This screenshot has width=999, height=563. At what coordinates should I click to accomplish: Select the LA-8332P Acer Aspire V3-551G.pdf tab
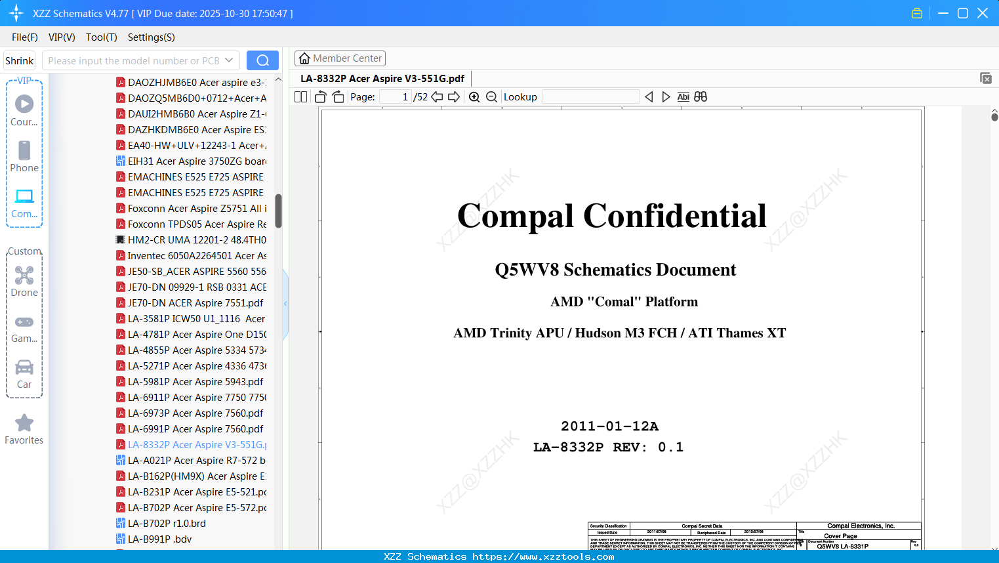pos(382,79)
